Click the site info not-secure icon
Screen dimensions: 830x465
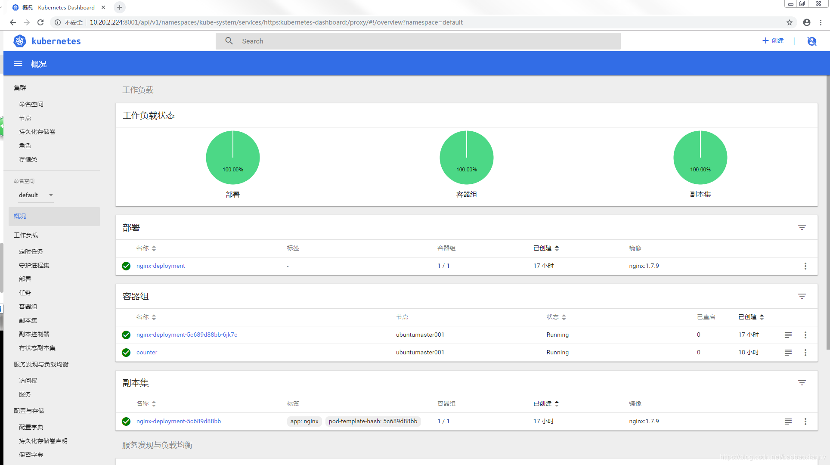pos(58,22)
